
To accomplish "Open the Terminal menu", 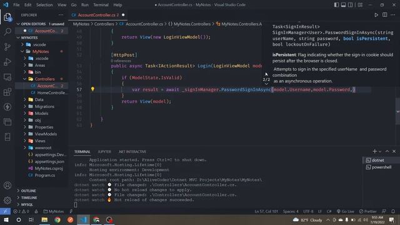I will click(101, 5).
